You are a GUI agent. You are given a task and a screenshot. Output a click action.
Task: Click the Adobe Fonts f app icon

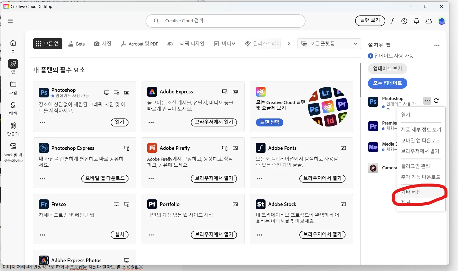pyautogui.click(x=260, y=148)
